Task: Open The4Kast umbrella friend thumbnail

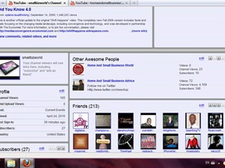Action: (x=126, y=141)
